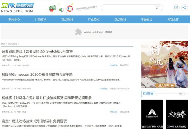Image resolution: width=190 pixels, height=130 pixels.
Task: Click the 科隆展Gamescom2020 tag
Action: 119,89
